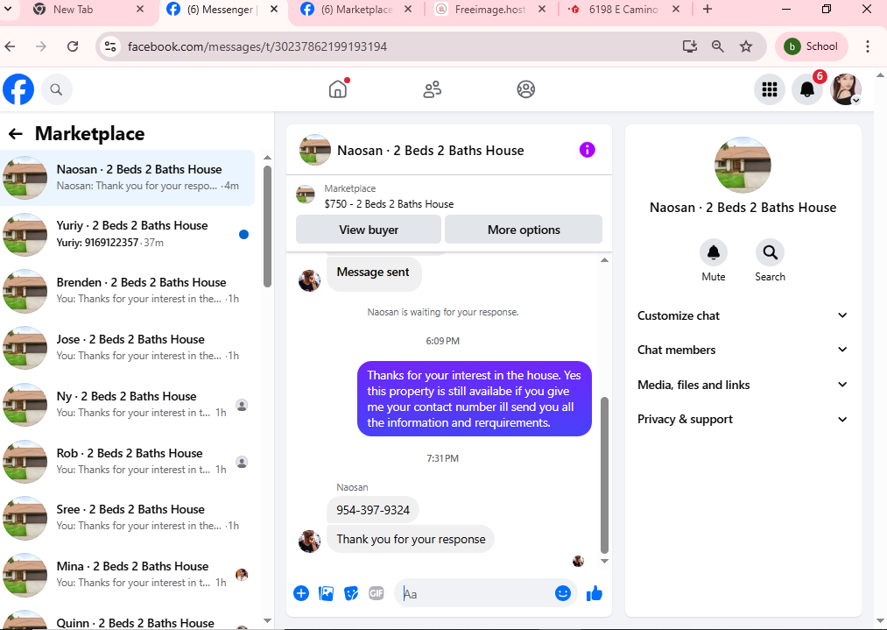Click 'Thank you for your response' message
The width and height of the screenshot is (887, 630).
pyautogui.click(x=411, y=539)
